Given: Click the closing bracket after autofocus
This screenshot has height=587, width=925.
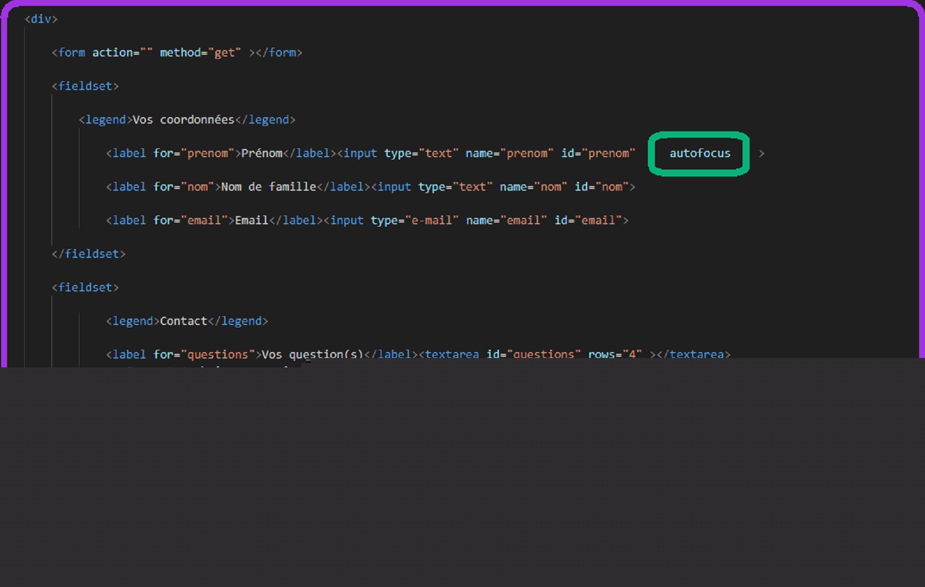Looking at the screenshot, I should (761, 153).
